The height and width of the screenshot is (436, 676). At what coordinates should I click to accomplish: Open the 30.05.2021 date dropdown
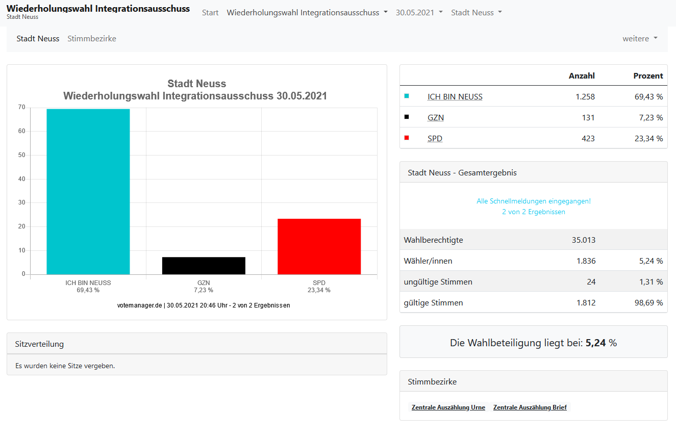pos(419,12)
